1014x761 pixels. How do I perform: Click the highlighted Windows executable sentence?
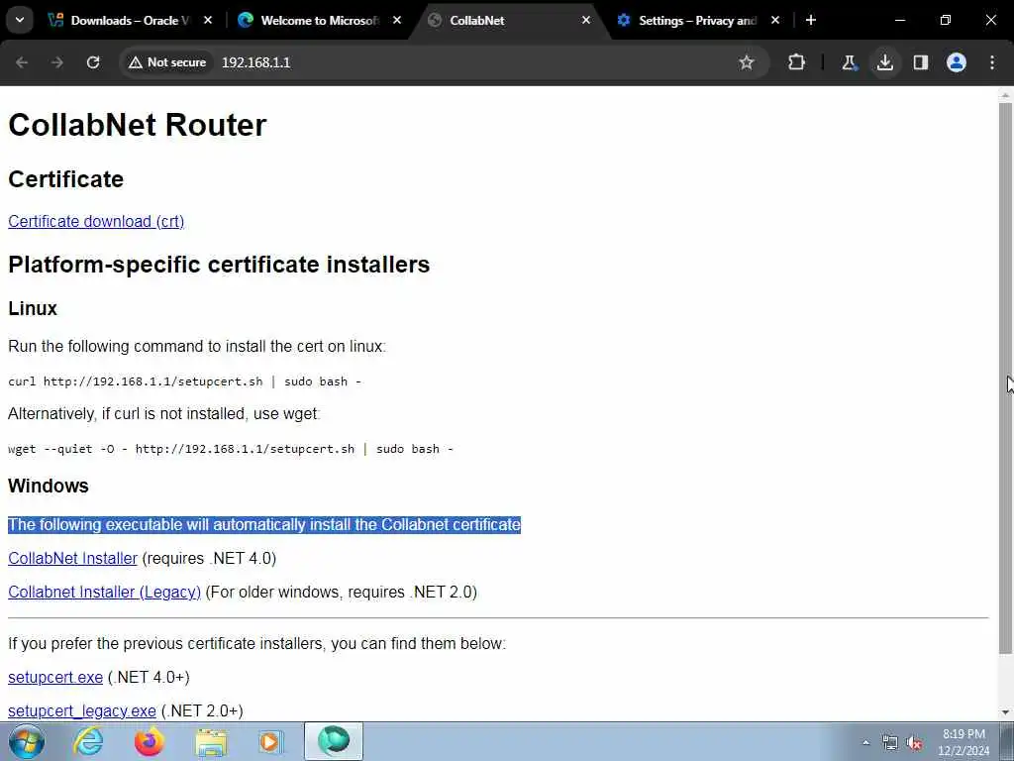(263, 524)
